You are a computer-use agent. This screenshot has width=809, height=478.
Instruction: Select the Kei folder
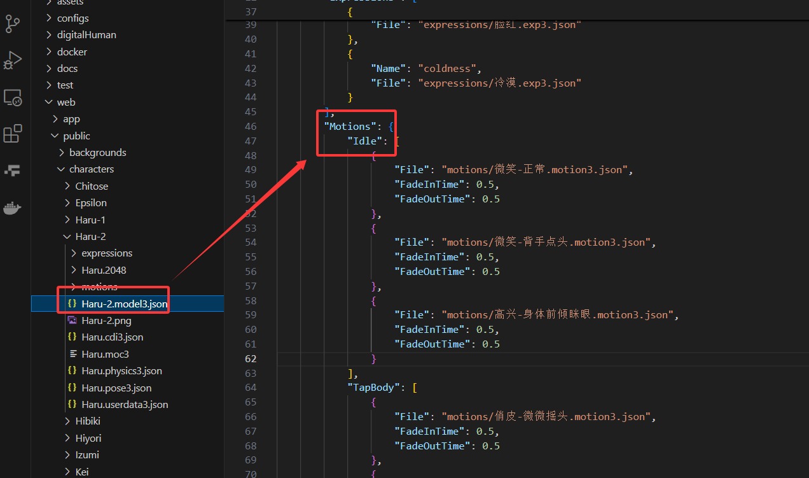[82, 472]
